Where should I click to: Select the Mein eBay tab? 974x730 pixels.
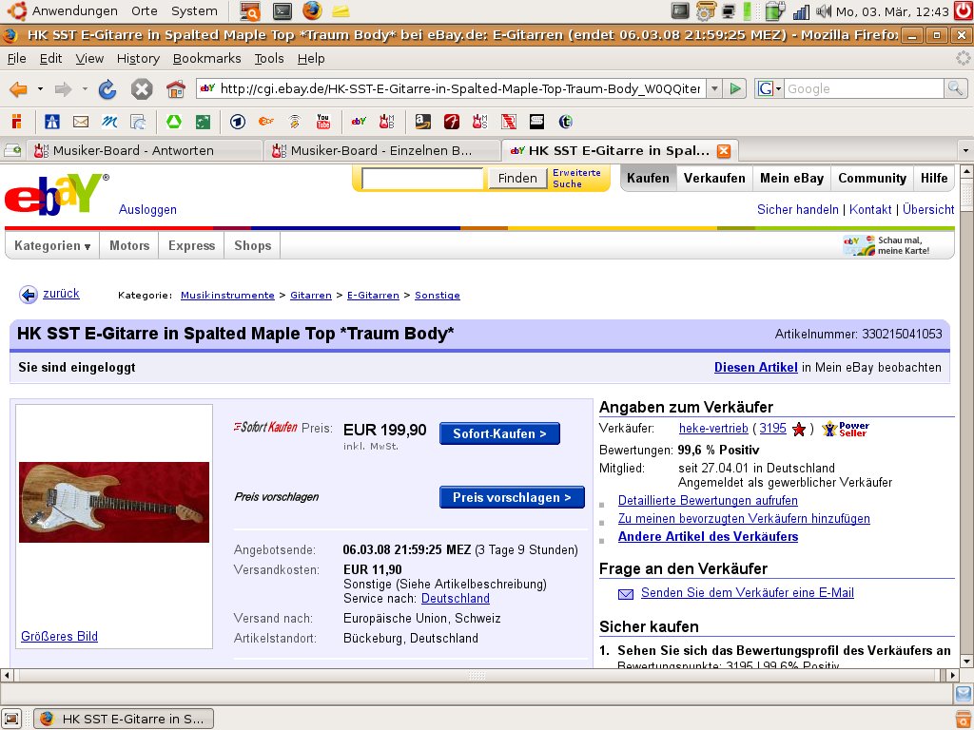click(792, 178)
